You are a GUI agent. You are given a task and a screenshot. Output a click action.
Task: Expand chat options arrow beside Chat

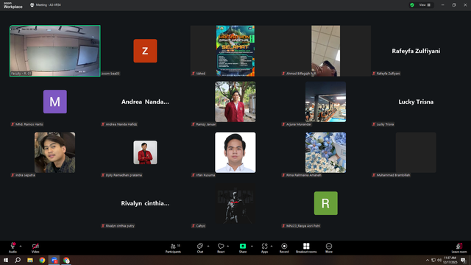point(208,246)
